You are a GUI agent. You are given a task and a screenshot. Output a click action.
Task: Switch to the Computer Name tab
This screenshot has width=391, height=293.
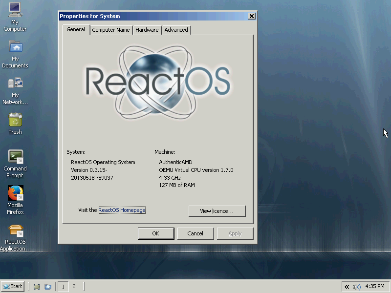click(111, 30)
